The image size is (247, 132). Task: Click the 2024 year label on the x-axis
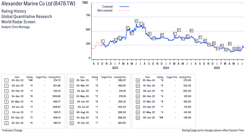click(x=166, y=68)
